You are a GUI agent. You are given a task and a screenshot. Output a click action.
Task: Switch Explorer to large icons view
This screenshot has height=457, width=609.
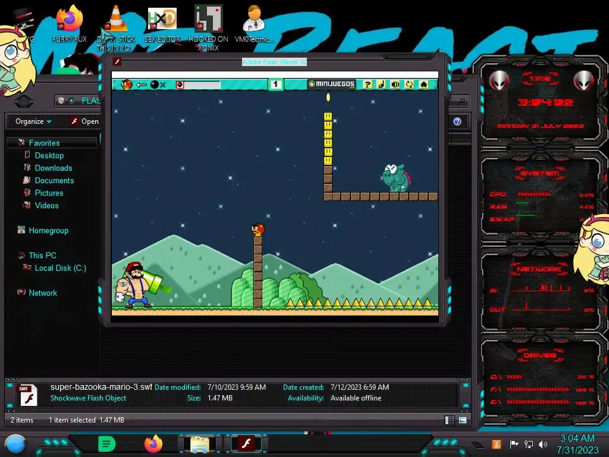(x=463, y=420)
